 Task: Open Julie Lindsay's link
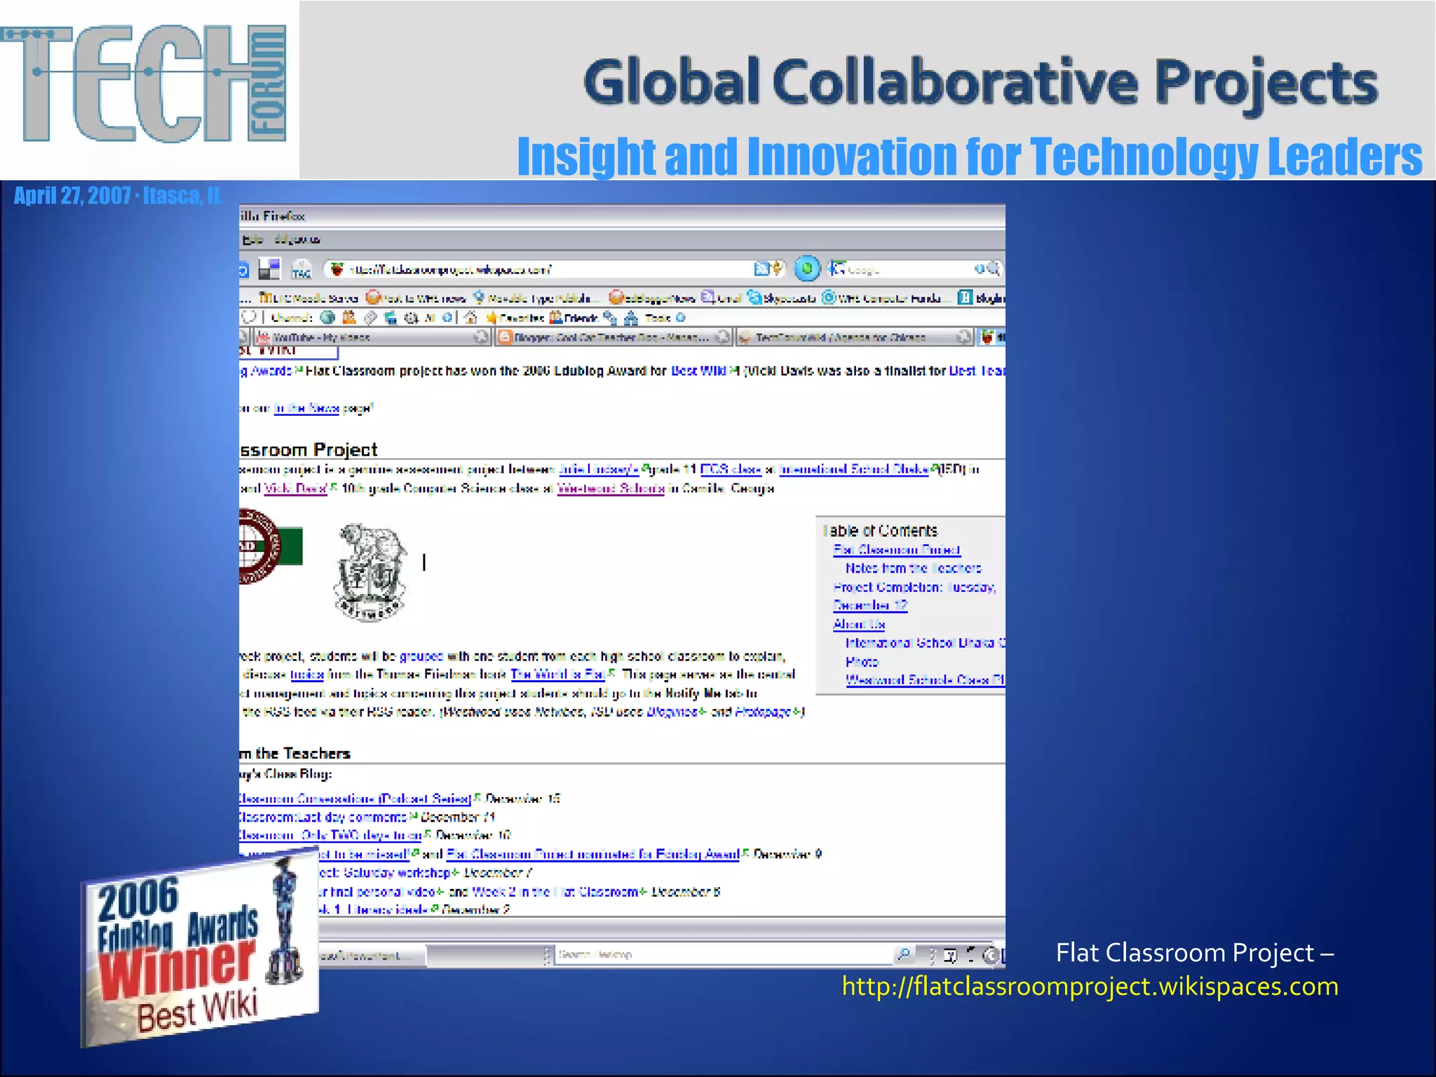[x=599, y=469]
